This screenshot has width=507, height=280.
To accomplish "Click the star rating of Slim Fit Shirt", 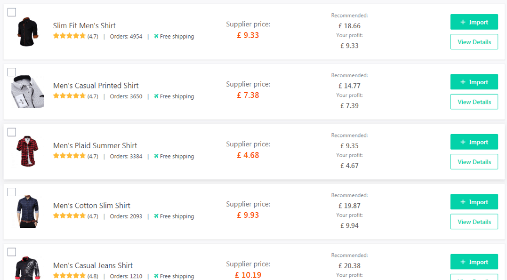I will 69,36.
